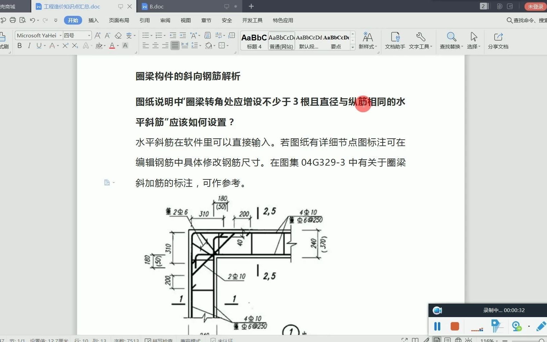Close the 工程造价知识点汇总.doc tab
Viewport: 547px width, 342px height.
click(x=130, y=6)
